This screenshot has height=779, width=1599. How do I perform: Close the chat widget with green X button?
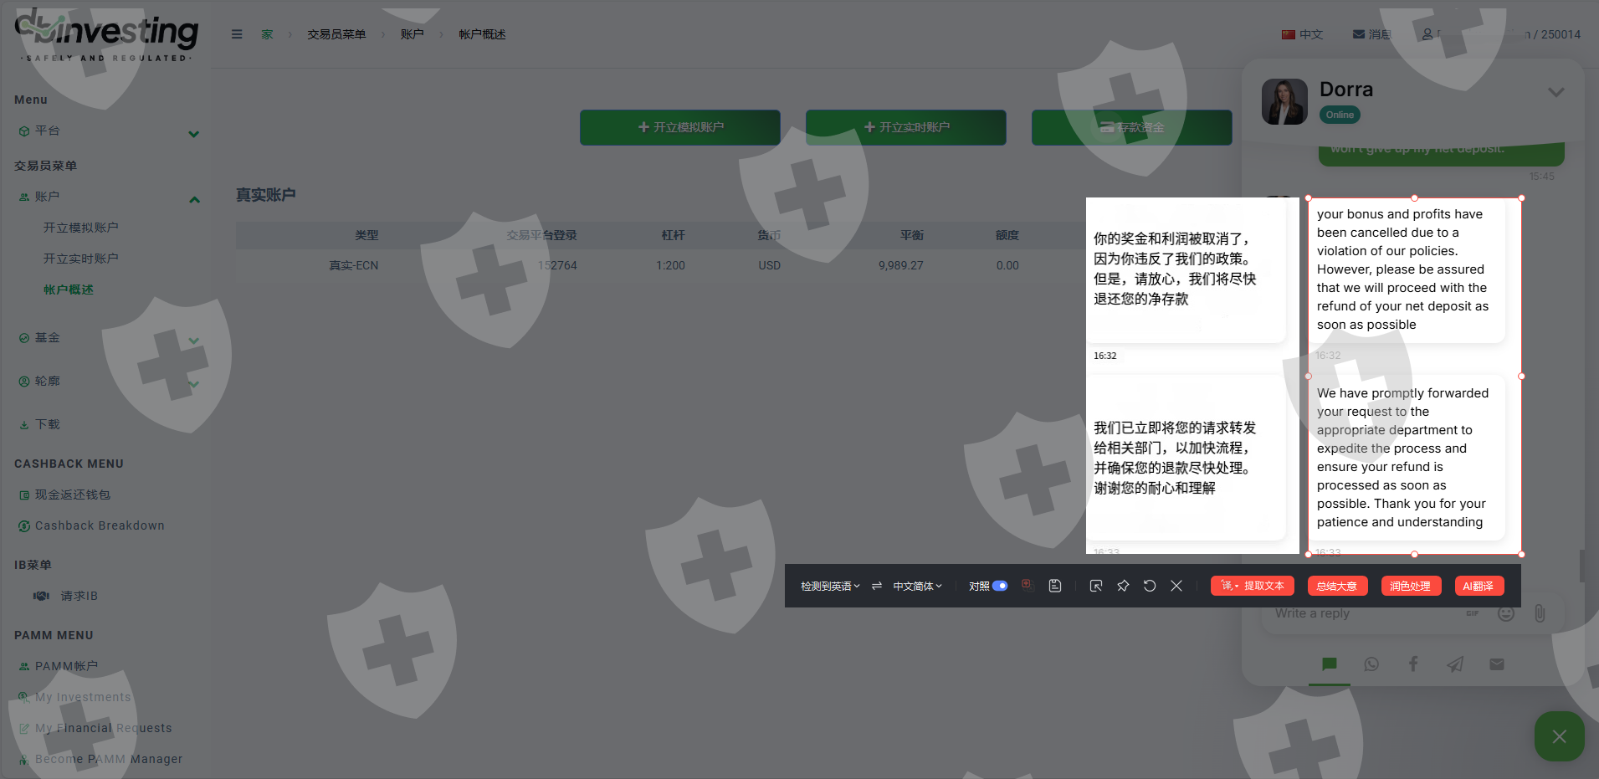click(1560, 736)
